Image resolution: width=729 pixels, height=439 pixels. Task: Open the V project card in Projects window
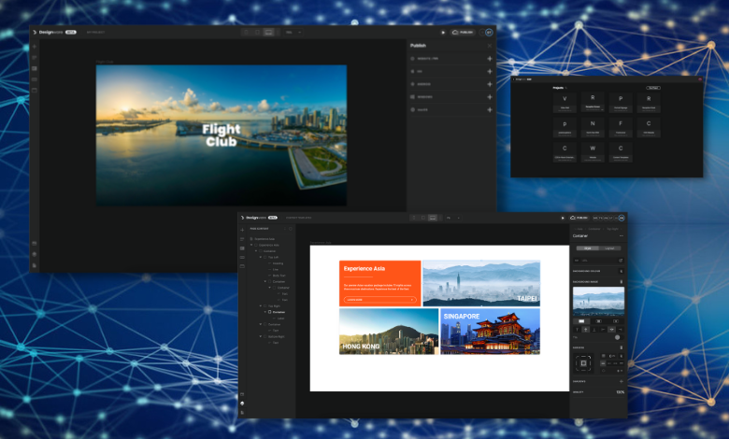(x=565, y=102)
